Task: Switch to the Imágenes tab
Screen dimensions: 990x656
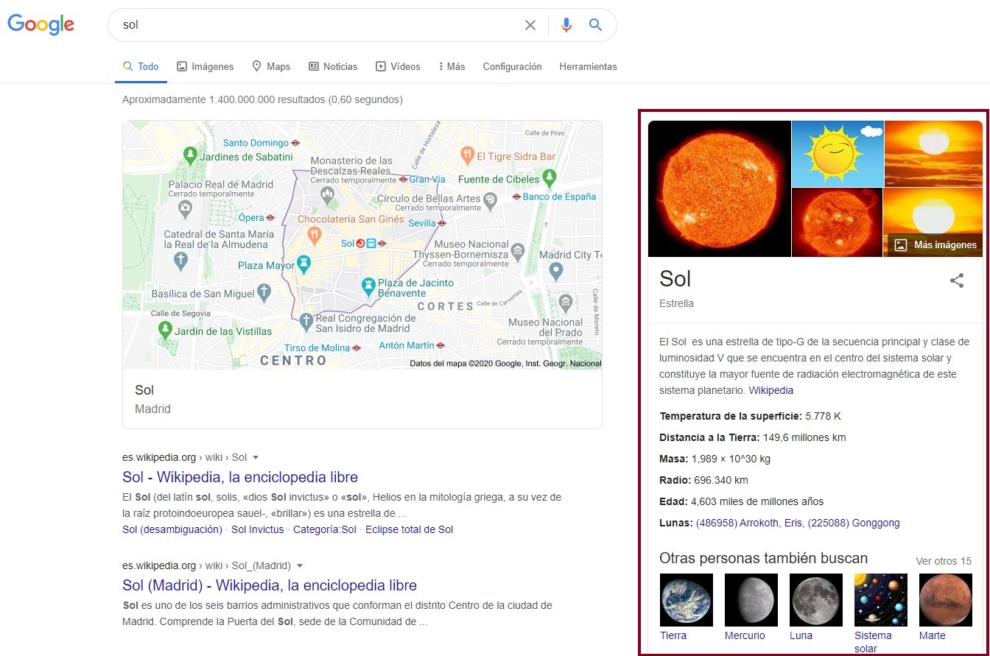Action: pos(206,66)
